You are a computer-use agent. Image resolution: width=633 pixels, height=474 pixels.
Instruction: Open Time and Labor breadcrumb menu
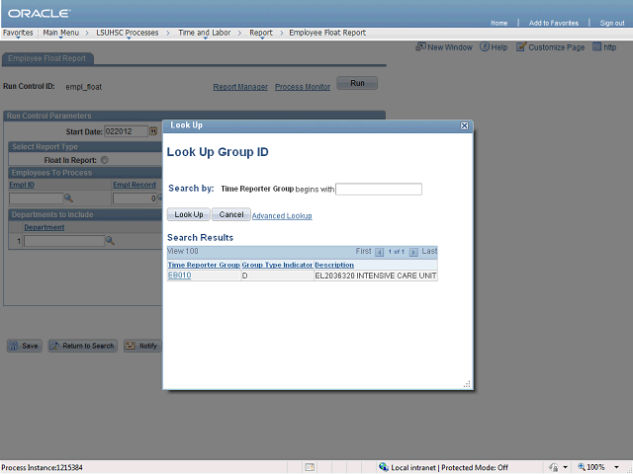click(x=205, y=33)
